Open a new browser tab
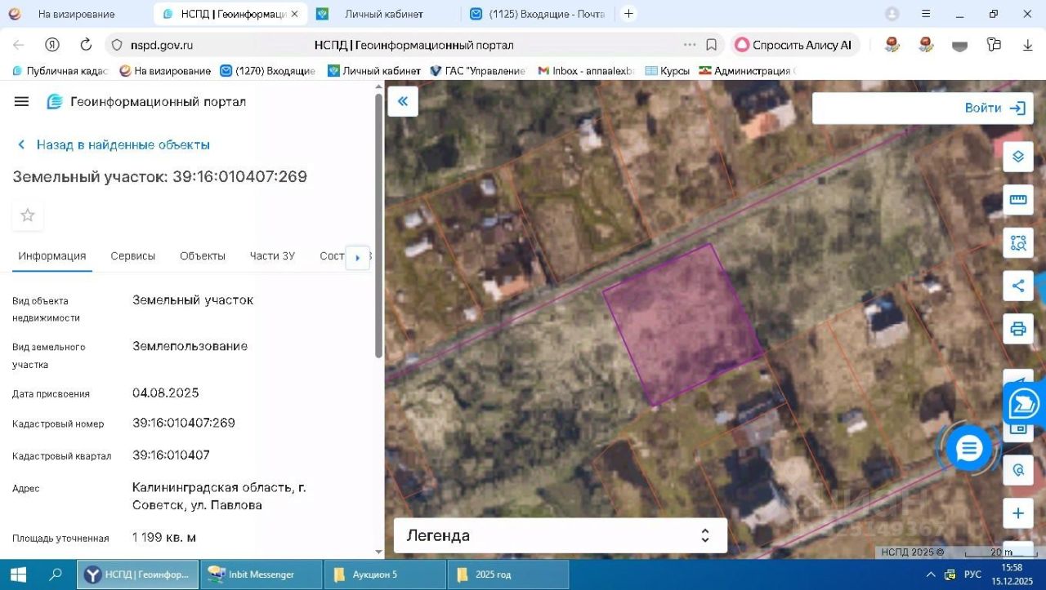 coord(628,14)
